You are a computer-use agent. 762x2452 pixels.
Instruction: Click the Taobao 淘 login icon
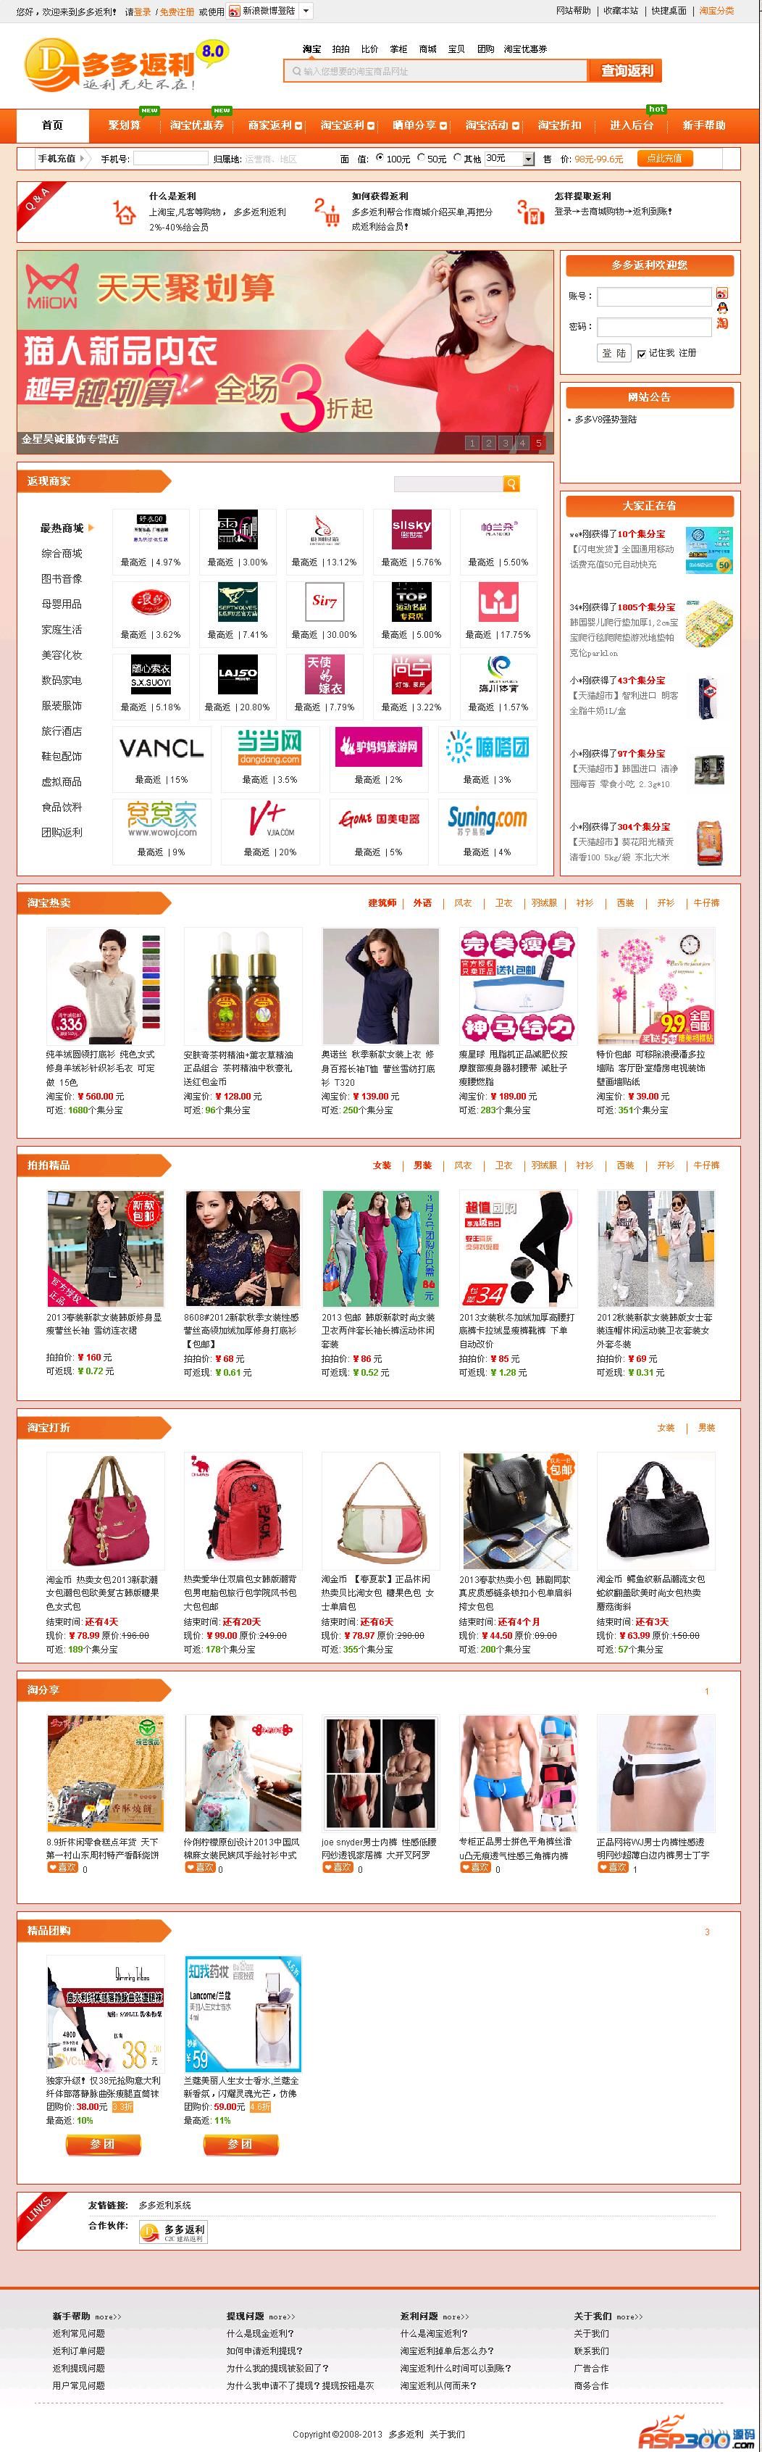[x=722, y=325]
